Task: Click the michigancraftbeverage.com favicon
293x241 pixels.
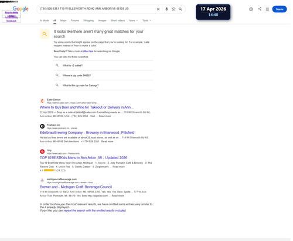Action: (42, 181)
